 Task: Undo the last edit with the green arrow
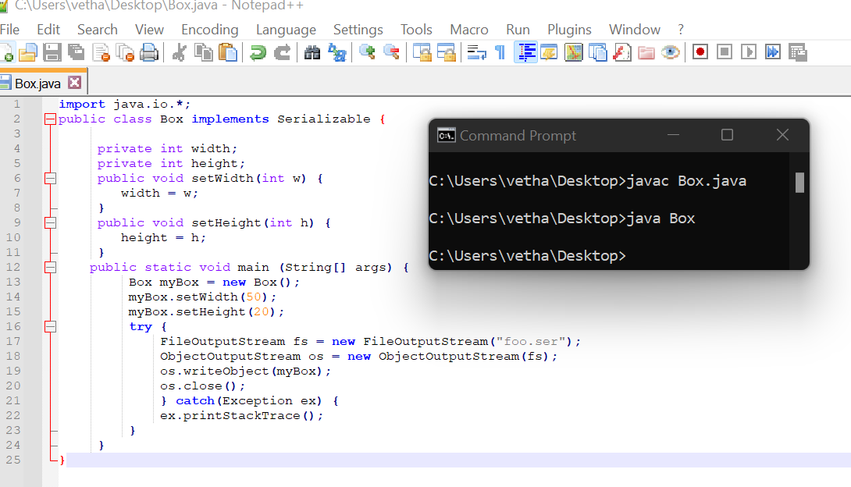tap(258, 52)
